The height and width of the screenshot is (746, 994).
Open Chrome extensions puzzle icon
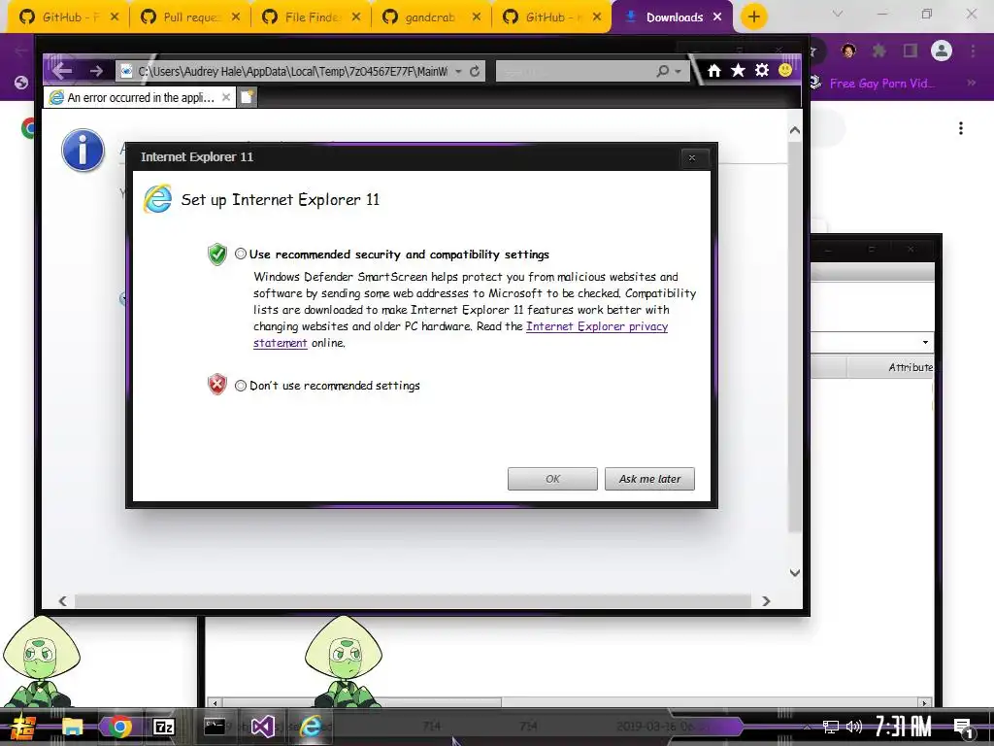878,51
